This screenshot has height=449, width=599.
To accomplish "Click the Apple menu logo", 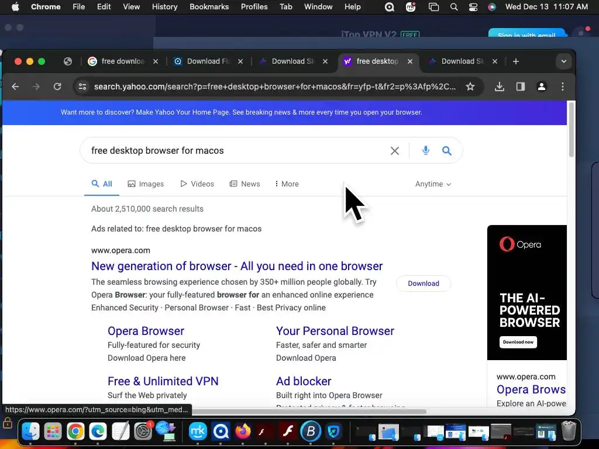I will tap(15, 7).
